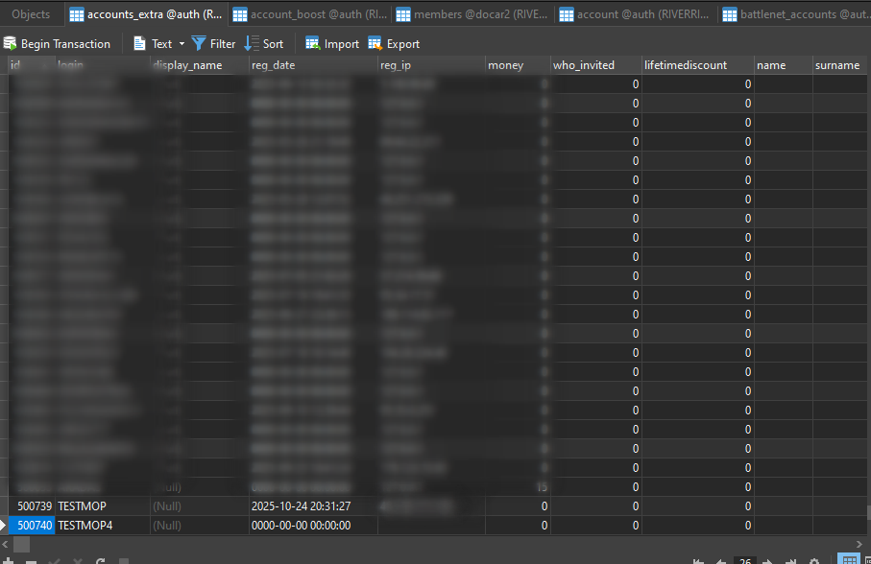
Task: Click the TESTMOP4 login cell
Action: coord(103,526)
